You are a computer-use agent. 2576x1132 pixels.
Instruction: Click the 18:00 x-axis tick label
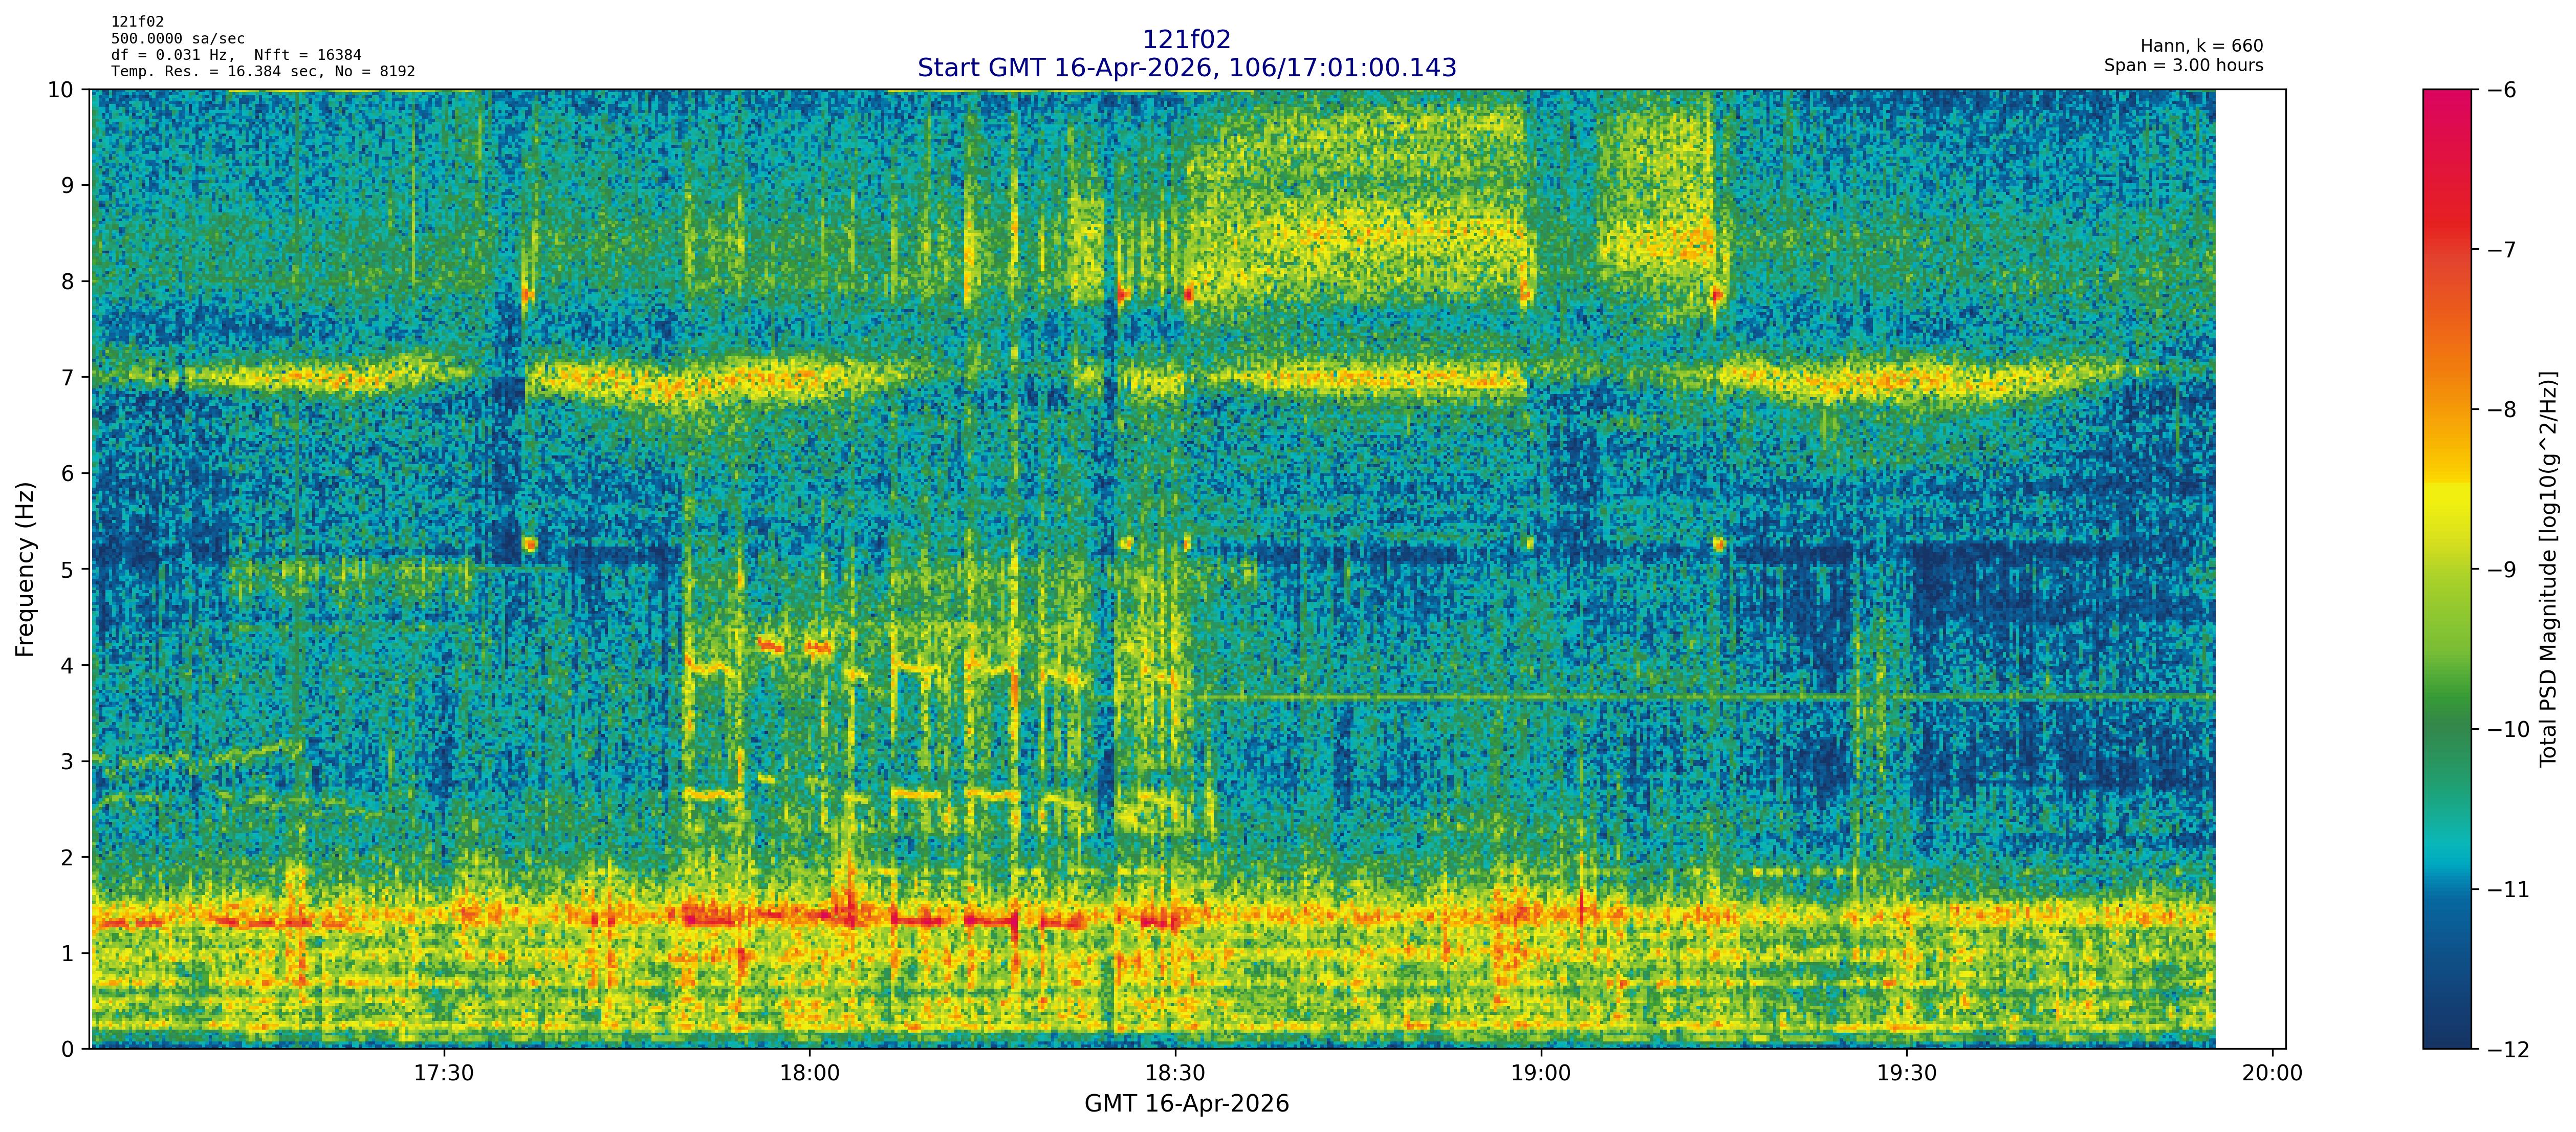(x=809, y=1074)
